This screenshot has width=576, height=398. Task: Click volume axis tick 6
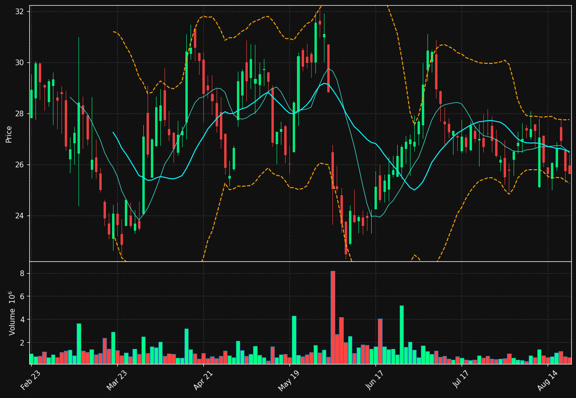22,296
